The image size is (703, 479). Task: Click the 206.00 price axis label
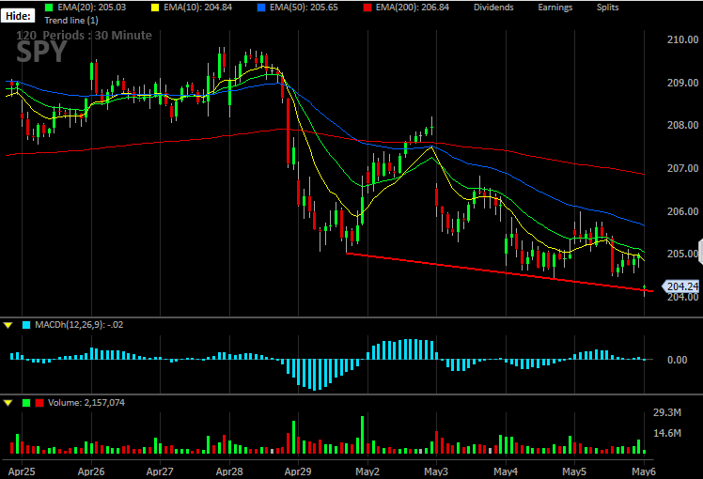pos(683,211)
